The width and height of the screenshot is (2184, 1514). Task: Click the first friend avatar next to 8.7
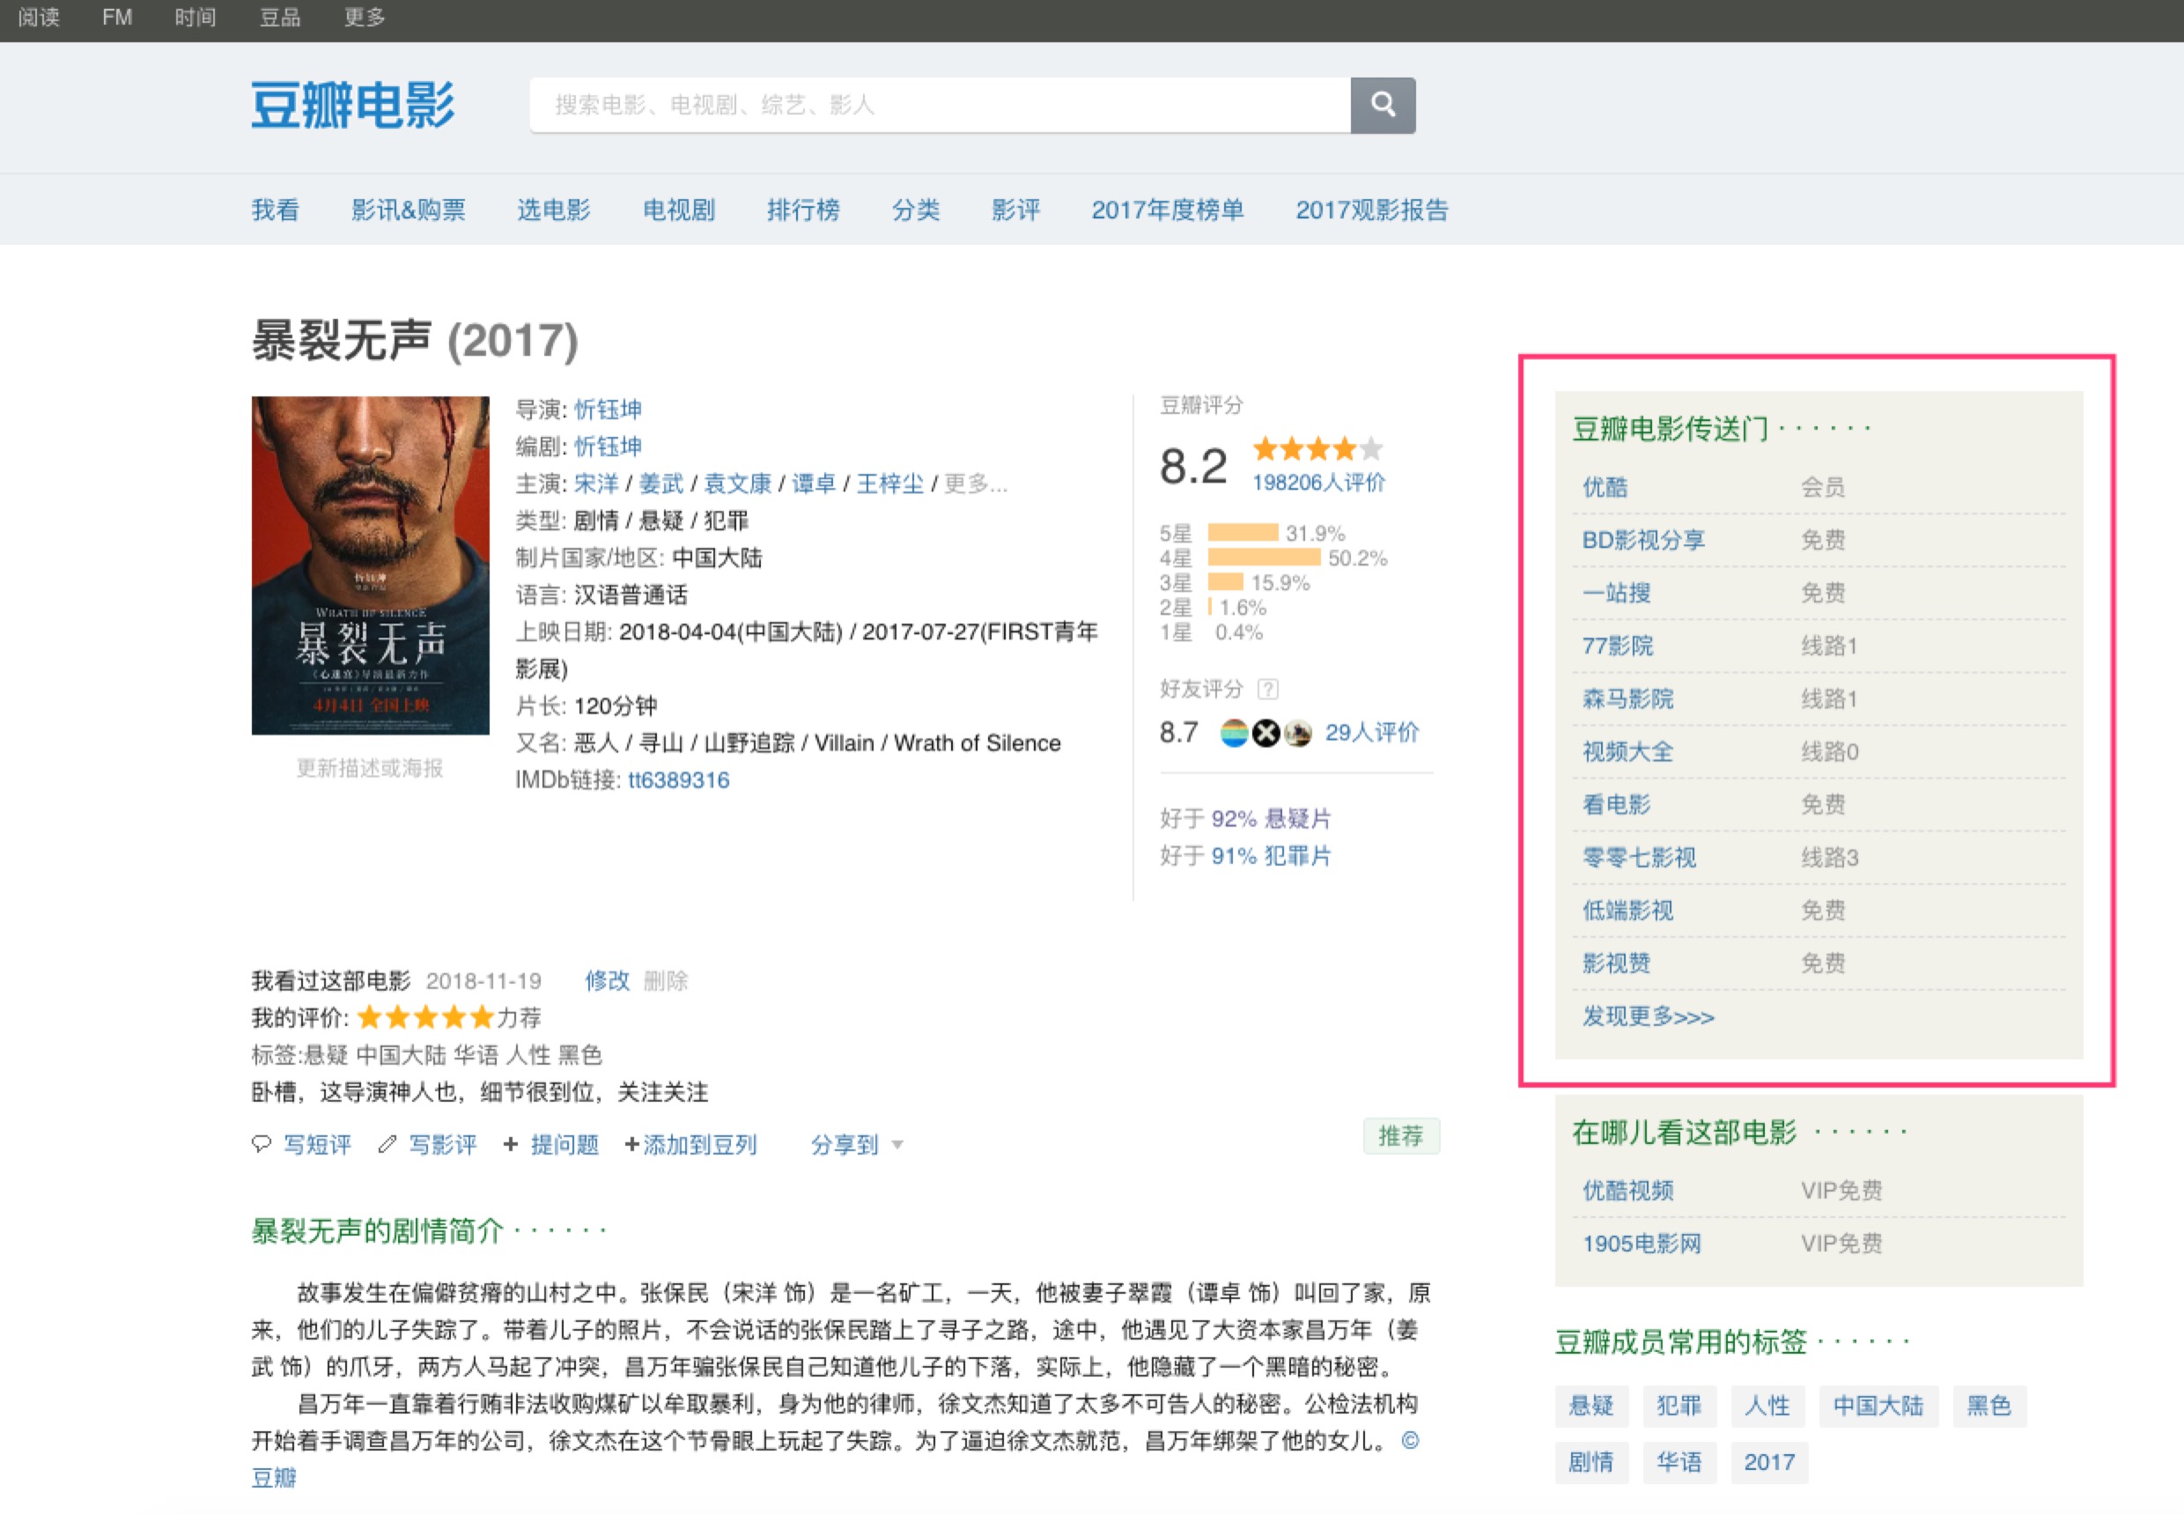1233,734
